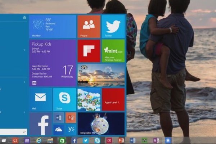Image resolution: width=216 pixels, height=144 pixels.
Task: Open the red Agent Level 1 tile
Action: [113, 99]
